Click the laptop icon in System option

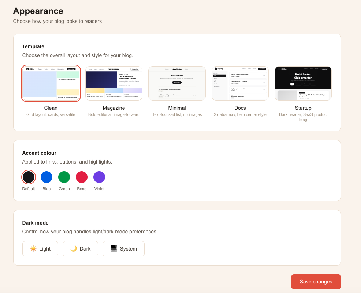pyautogui.click(x=114, y=248)
